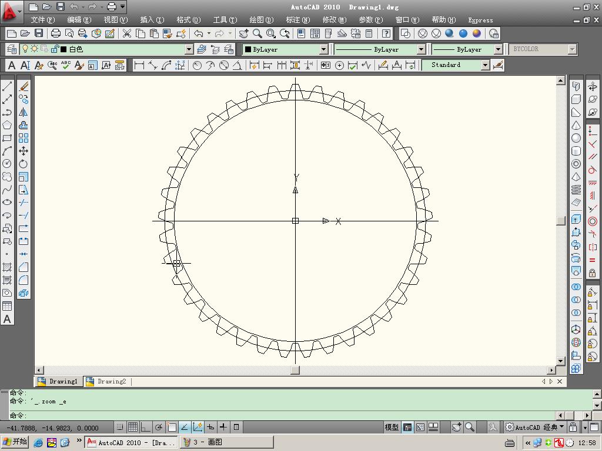Select the Cut scissors icon
Viewport: 602px width, 451px height.
(x=126, y=33)
